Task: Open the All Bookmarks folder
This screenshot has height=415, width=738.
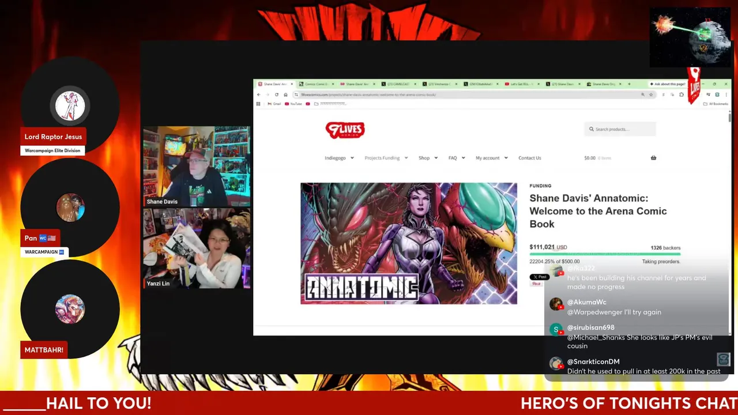Action: tap(716, 104)
